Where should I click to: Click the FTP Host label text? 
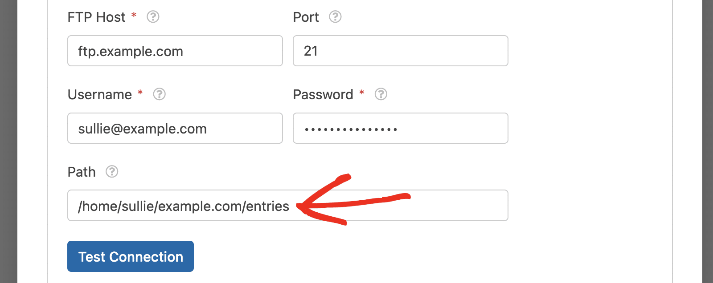coord(97,17)
